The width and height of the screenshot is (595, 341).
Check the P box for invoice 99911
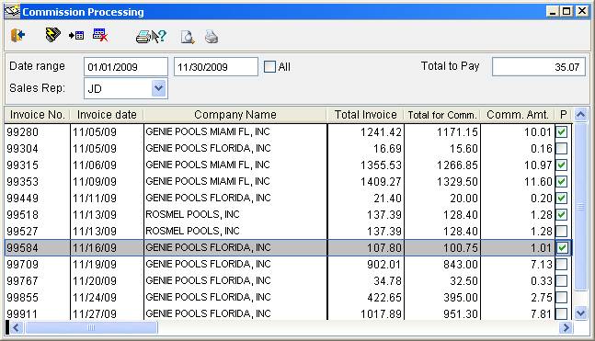click(562, 313)
